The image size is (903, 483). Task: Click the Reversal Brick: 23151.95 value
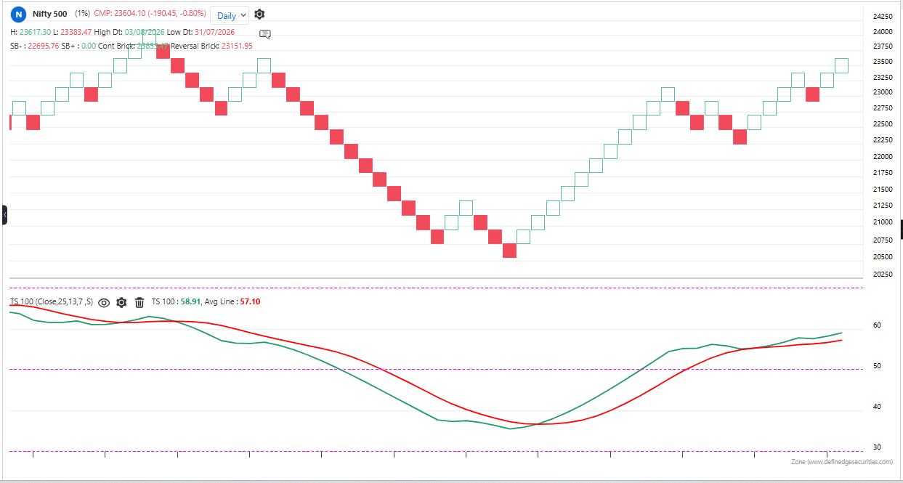click(211, 46)
